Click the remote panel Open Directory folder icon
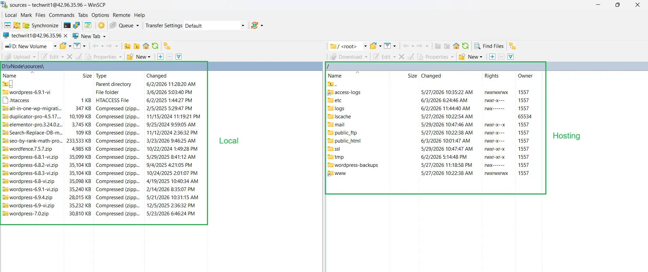Viewport: 648px width, 272px height. [x=373, y=46]
